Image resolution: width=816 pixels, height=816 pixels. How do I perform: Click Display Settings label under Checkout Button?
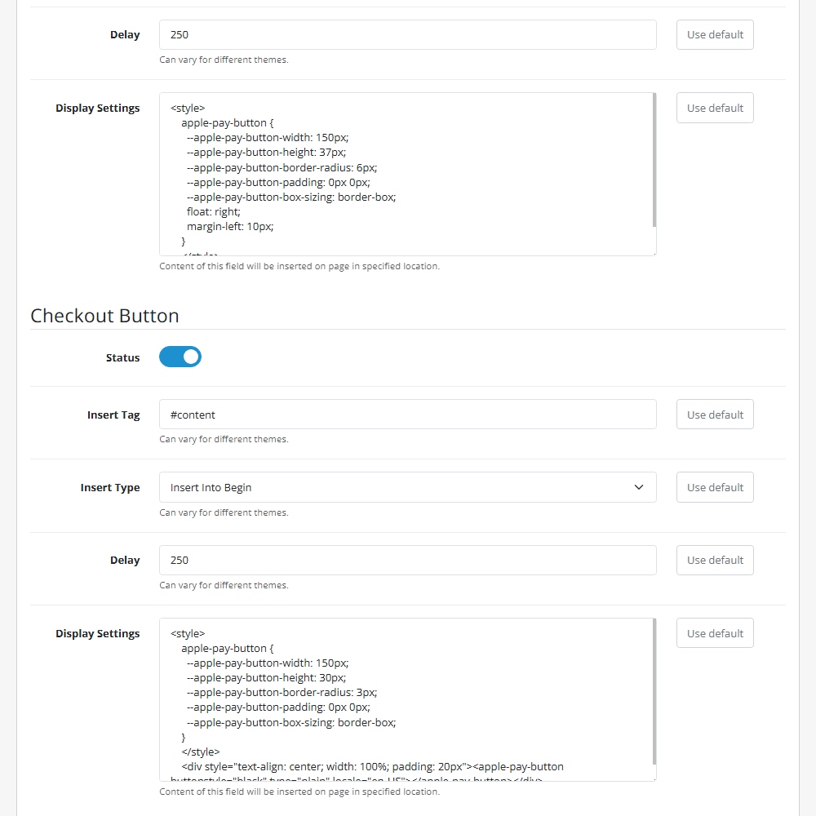98,634
